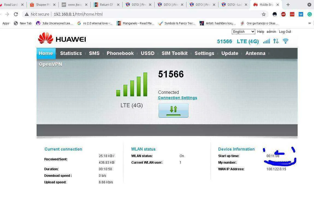Click the Log Out link
This screenshot has height=208, width=314.
pyautogui.click(x=285, y=32)
